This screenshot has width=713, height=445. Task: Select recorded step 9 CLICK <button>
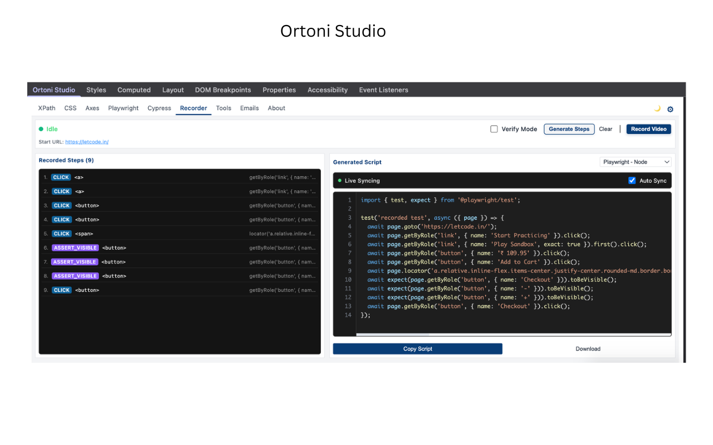180,290
